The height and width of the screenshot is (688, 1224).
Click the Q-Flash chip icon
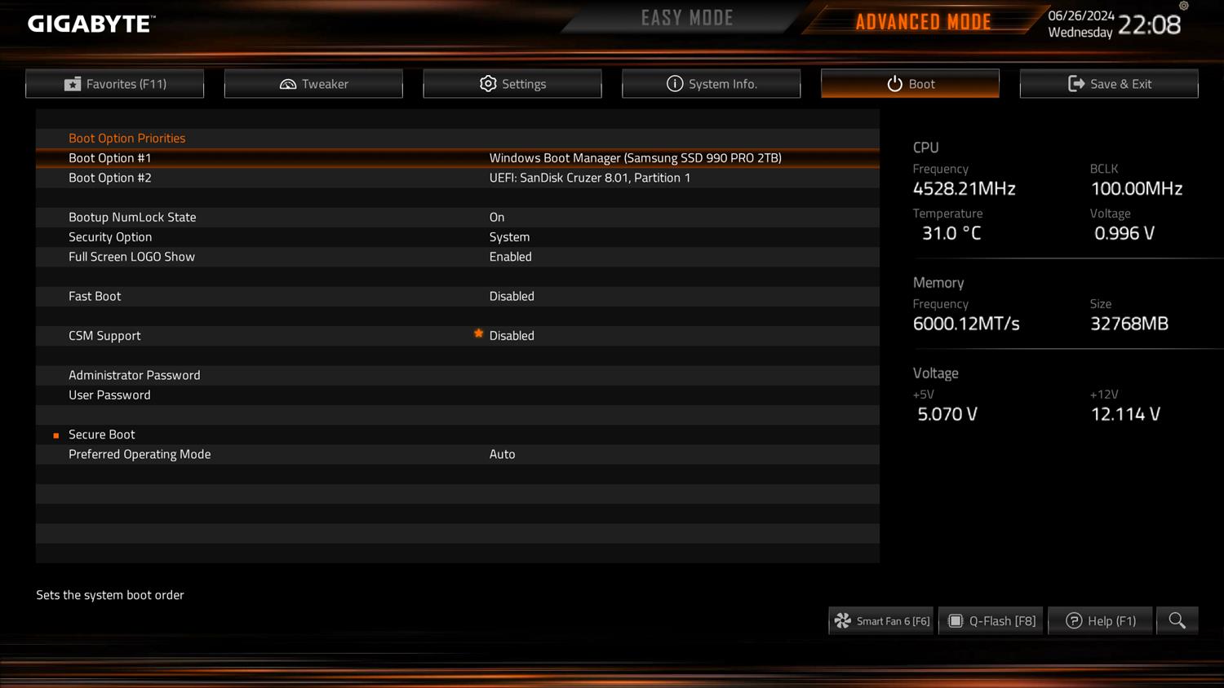pos(956,621)
